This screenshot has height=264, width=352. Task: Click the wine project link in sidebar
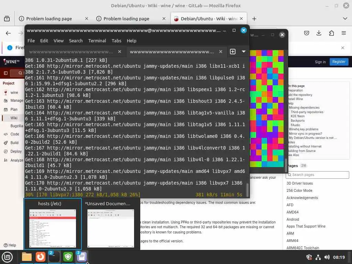pyautogui.click(x=14, y=92)
